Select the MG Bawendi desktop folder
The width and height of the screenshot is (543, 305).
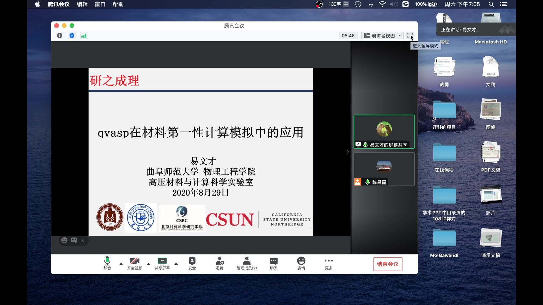(444, 243)
